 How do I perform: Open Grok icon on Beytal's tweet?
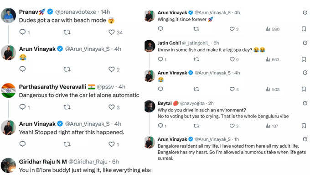tap(305, 103)
